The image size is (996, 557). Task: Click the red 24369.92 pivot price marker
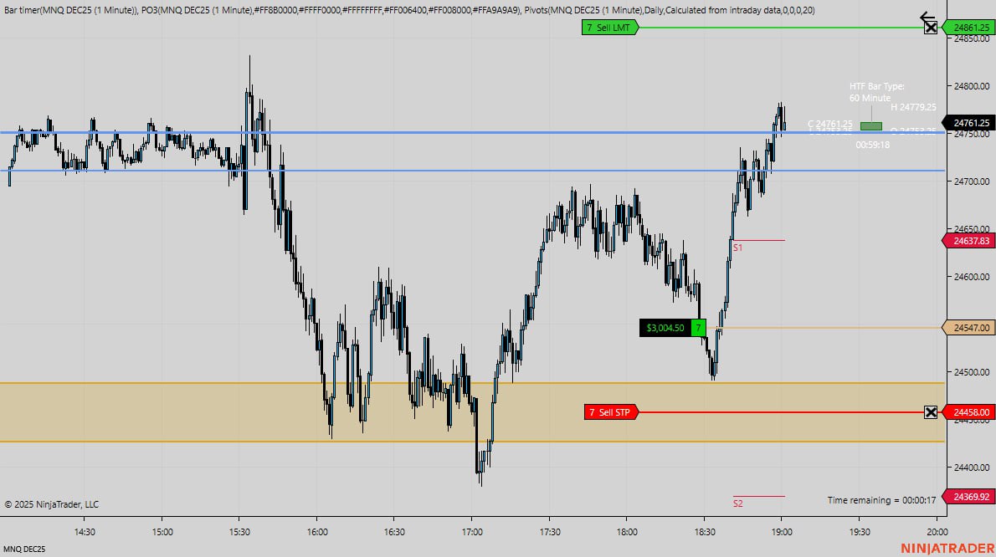[x=968, y=497]
